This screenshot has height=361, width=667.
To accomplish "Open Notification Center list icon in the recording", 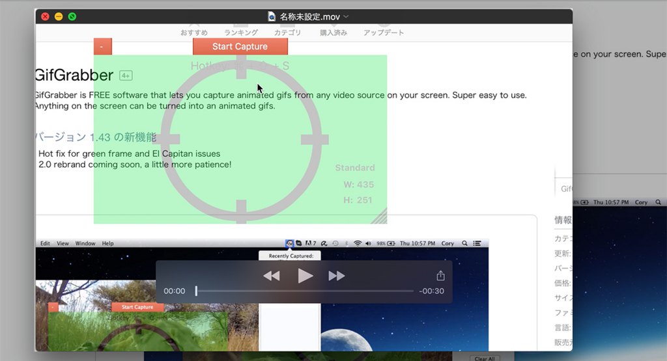I will (x=477, y=243).
